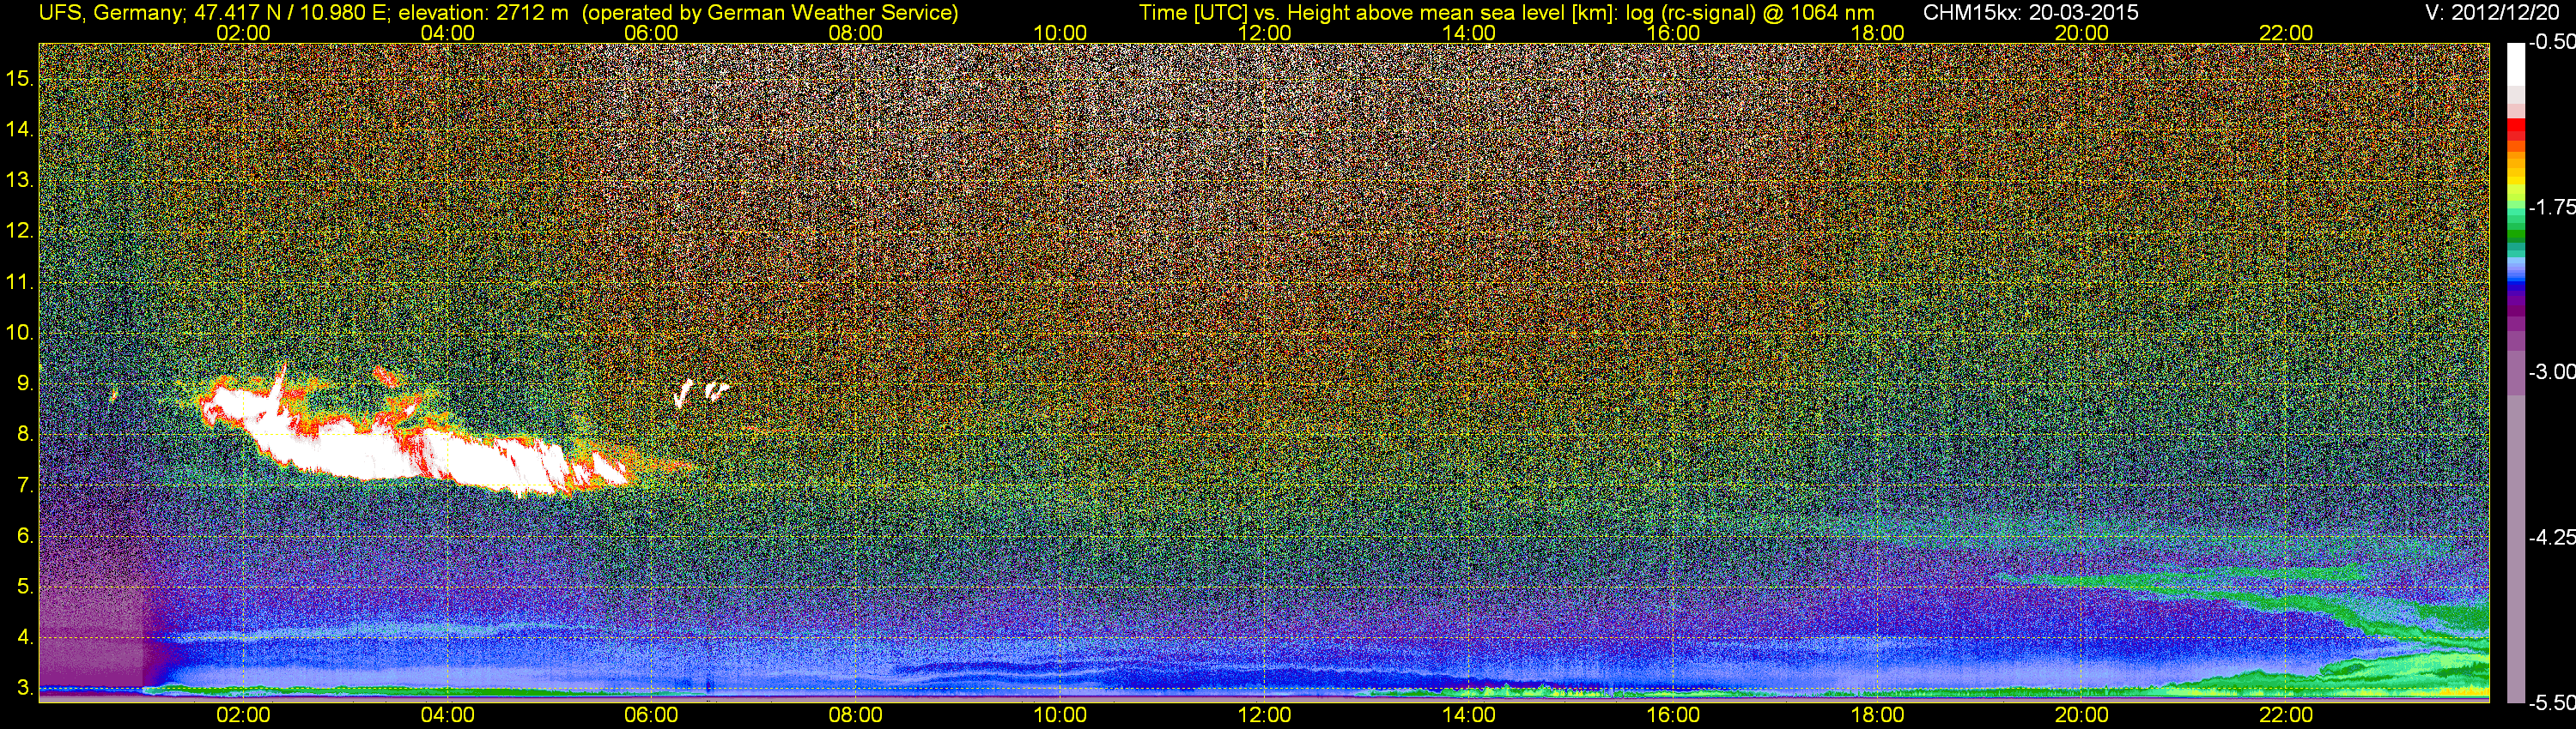Viewport: 2576px width, 729px height.
Task: Click the 12:00 label on the top time axis
Action: coord(1264,33)
